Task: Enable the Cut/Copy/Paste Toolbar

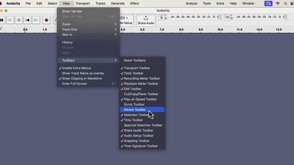Action: [x=142, y=94]
